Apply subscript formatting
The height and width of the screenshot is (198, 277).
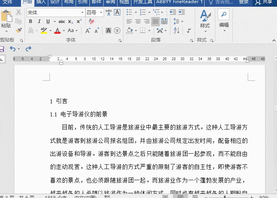pos(70,21)
